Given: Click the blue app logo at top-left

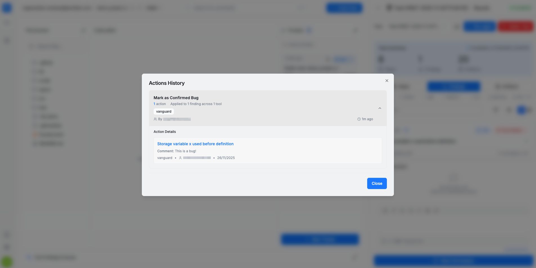Looking at the screenshot, I should tap(7, 8).
